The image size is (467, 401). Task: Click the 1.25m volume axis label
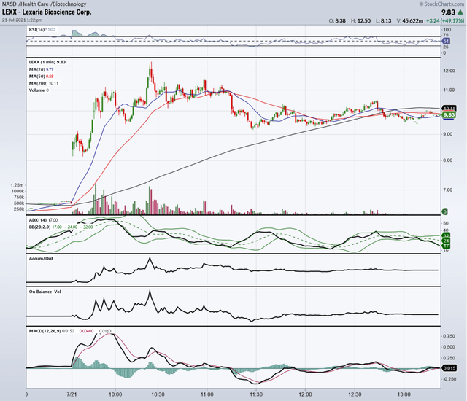(17, 185)
